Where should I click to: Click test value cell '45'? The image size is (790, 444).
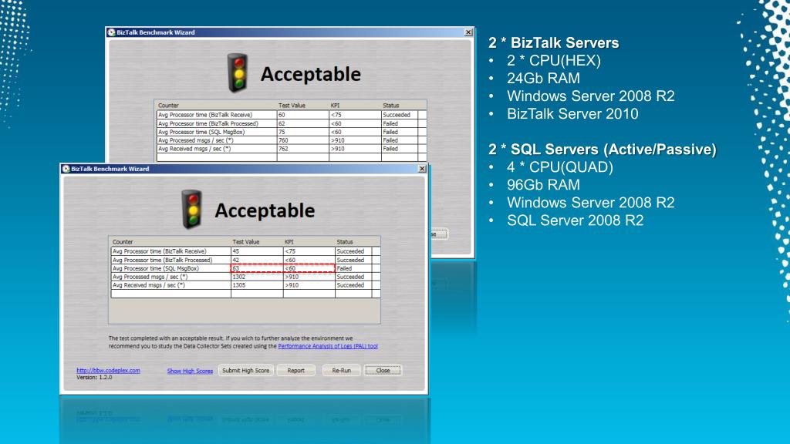pos(257,251)
